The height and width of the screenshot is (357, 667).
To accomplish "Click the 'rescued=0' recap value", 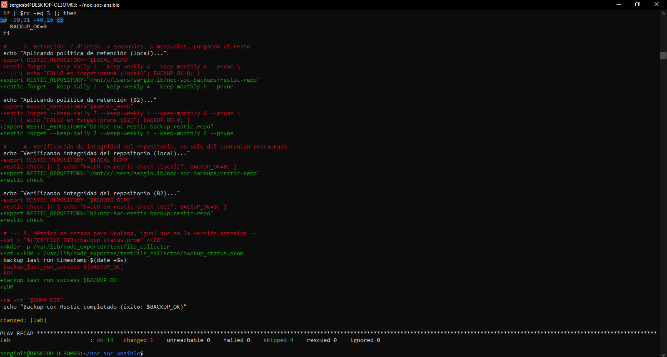I will [x=322, y=340].
